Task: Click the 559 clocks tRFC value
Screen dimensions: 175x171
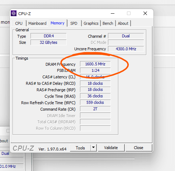Action: (x=95, y=102)
